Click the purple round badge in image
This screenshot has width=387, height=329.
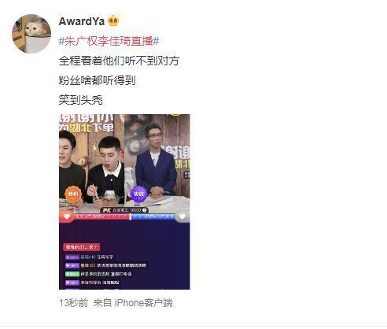[138, 194]
